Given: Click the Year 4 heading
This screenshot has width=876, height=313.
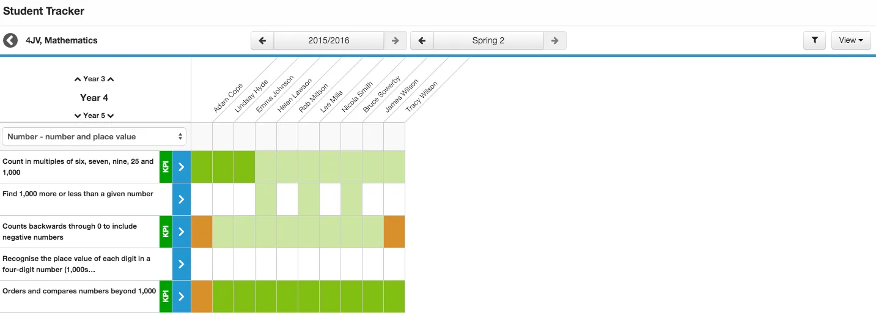Looking at the screenshot, I should click(x=94, y=98).
